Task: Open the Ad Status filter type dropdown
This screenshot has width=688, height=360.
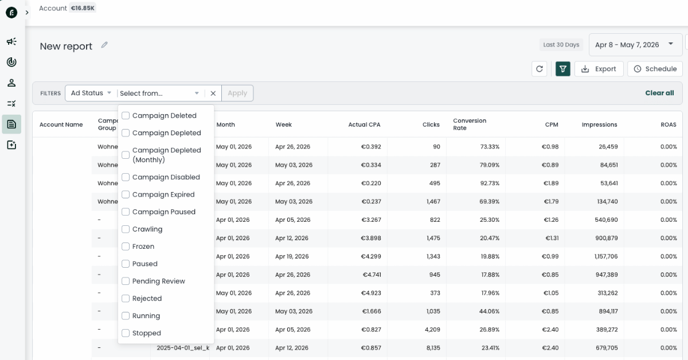Action: pos(91,93)
